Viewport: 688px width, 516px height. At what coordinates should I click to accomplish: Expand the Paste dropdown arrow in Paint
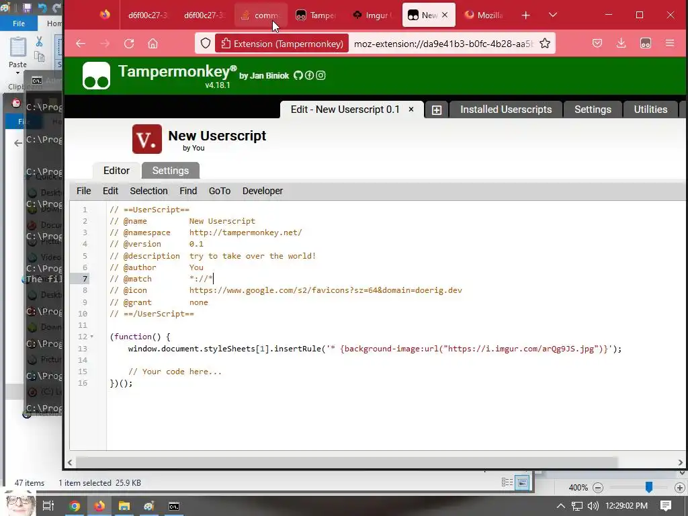point(17,73)
